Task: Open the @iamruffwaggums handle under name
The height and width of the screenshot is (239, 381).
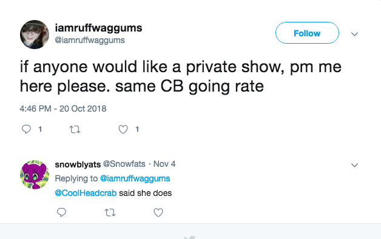Action: tap(90, 40)
